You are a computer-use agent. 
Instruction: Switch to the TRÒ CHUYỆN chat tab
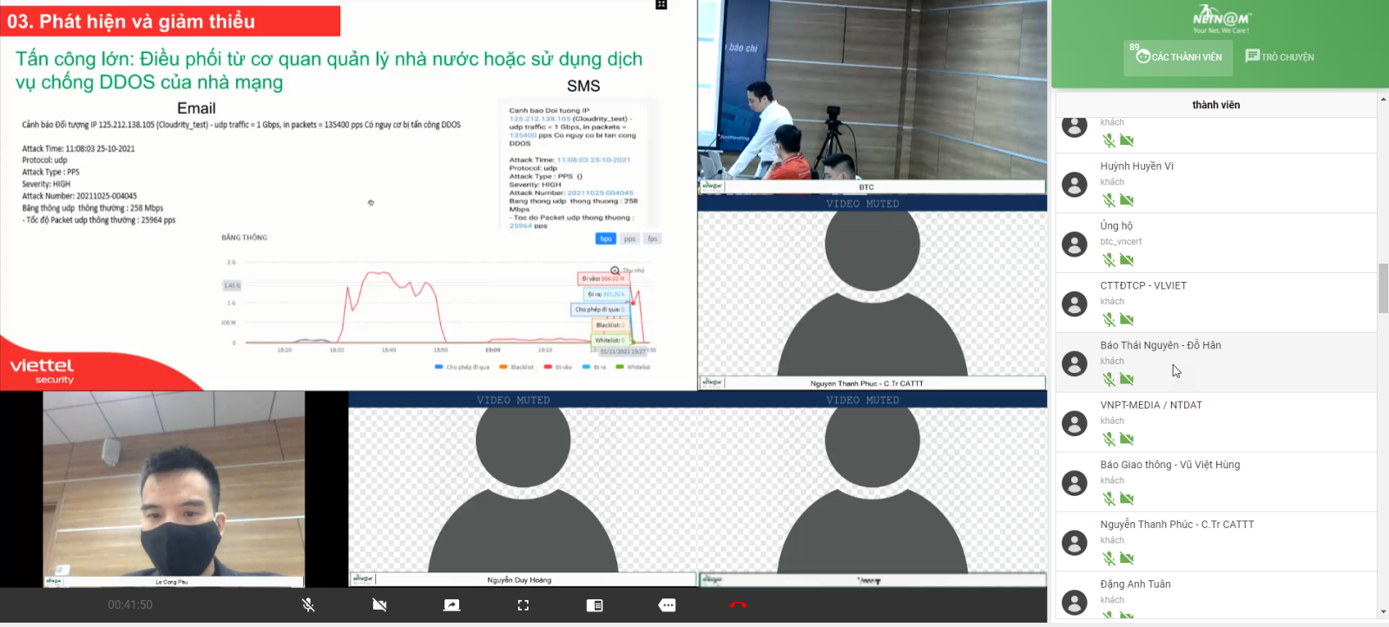(1280, 57)
